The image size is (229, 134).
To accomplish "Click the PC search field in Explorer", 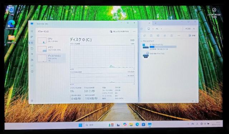I will (x=190, y=29).
